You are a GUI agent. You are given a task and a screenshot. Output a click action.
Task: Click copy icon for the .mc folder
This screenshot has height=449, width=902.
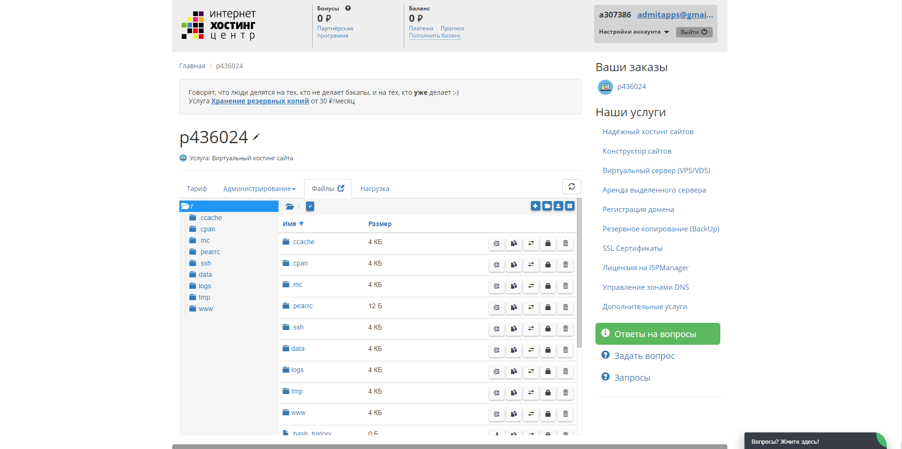[x=514, y=286]
